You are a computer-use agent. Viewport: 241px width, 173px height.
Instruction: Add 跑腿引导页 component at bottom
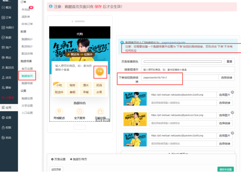(x=78, y=159)
